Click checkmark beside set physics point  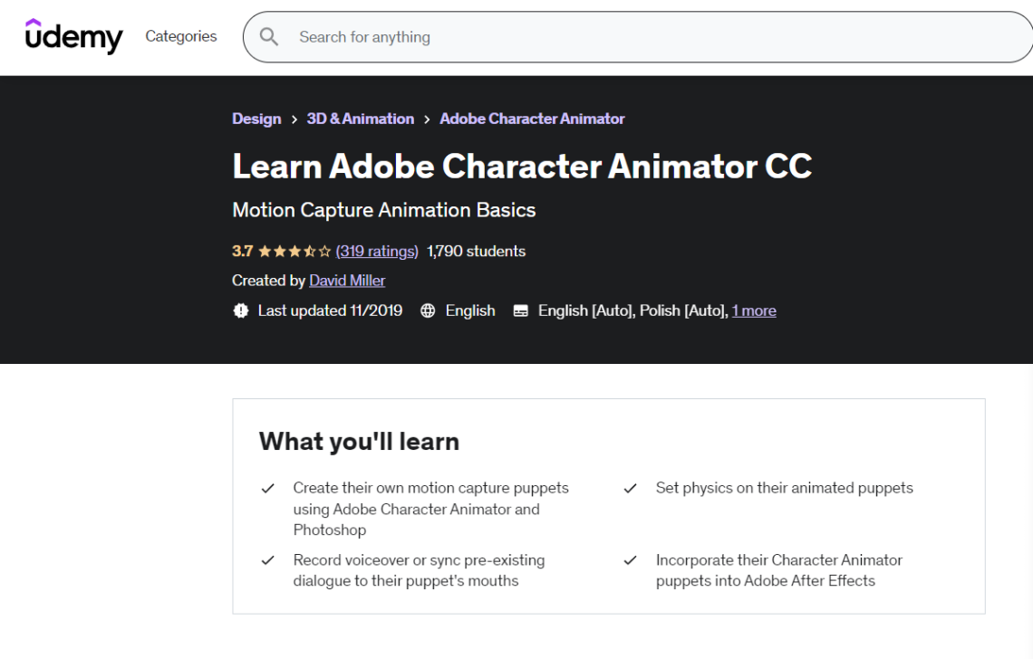click(630, 488)
